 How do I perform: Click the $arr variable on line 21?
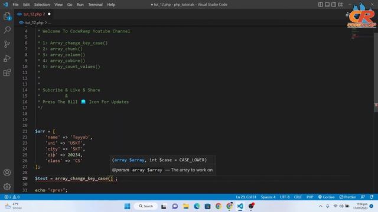[40, 131]
